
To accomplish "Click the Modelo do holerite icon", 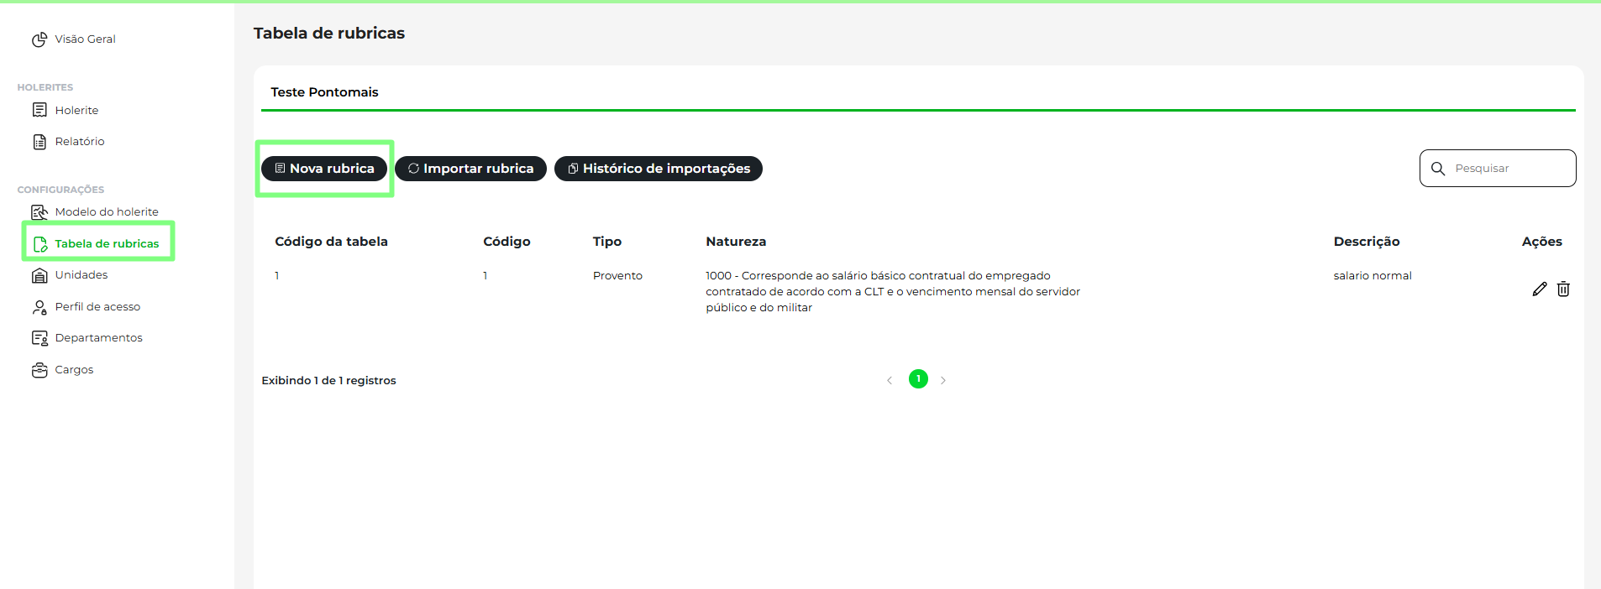I will point(39,212).
